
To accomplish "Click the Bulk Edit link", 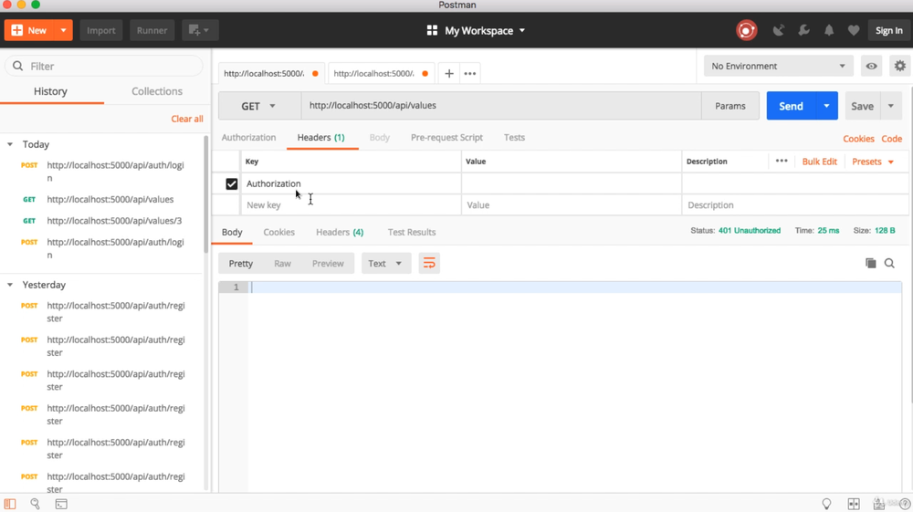I will pyautogui.click(x=819, y=162).
